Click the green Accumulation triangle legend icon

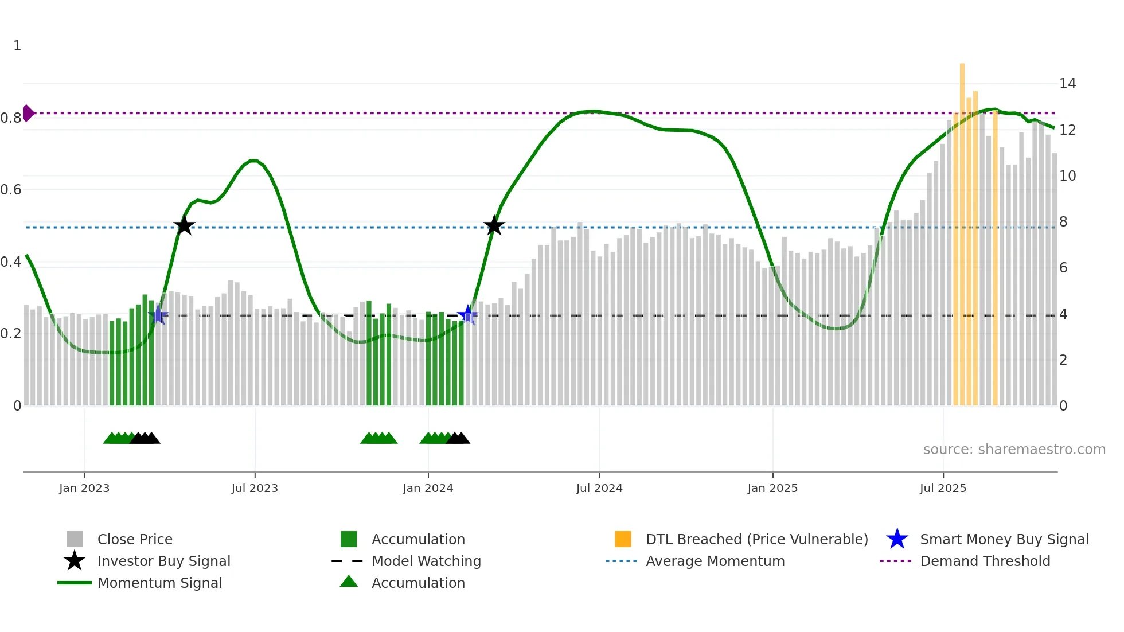(x=349, y=582)
